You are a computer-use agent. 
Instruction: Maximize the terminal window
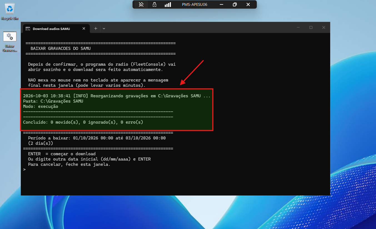pos(311,27)
